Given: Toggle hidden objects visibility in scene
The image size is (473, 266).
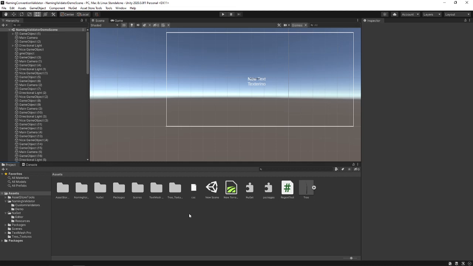Looking at the screenshot, I should click(156, 25).
